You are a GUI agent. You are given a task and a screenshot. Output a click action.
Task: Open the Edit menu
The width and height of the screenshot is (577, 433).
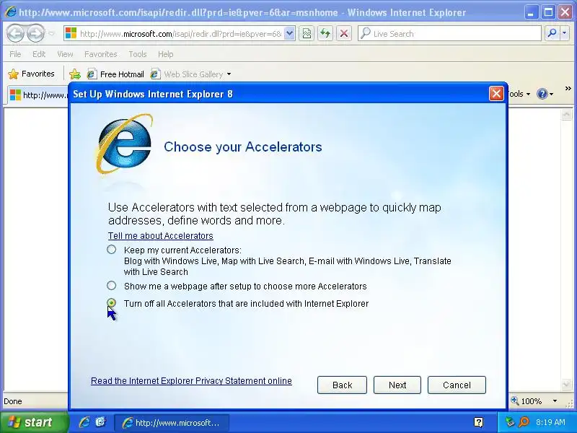[39, 54]
